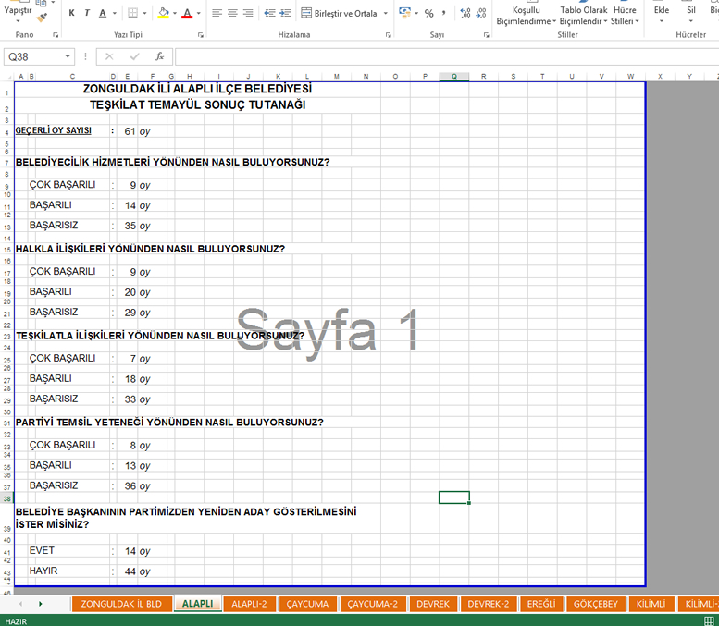Select column K header
This screenshot has height=626, width=719.
278,77
